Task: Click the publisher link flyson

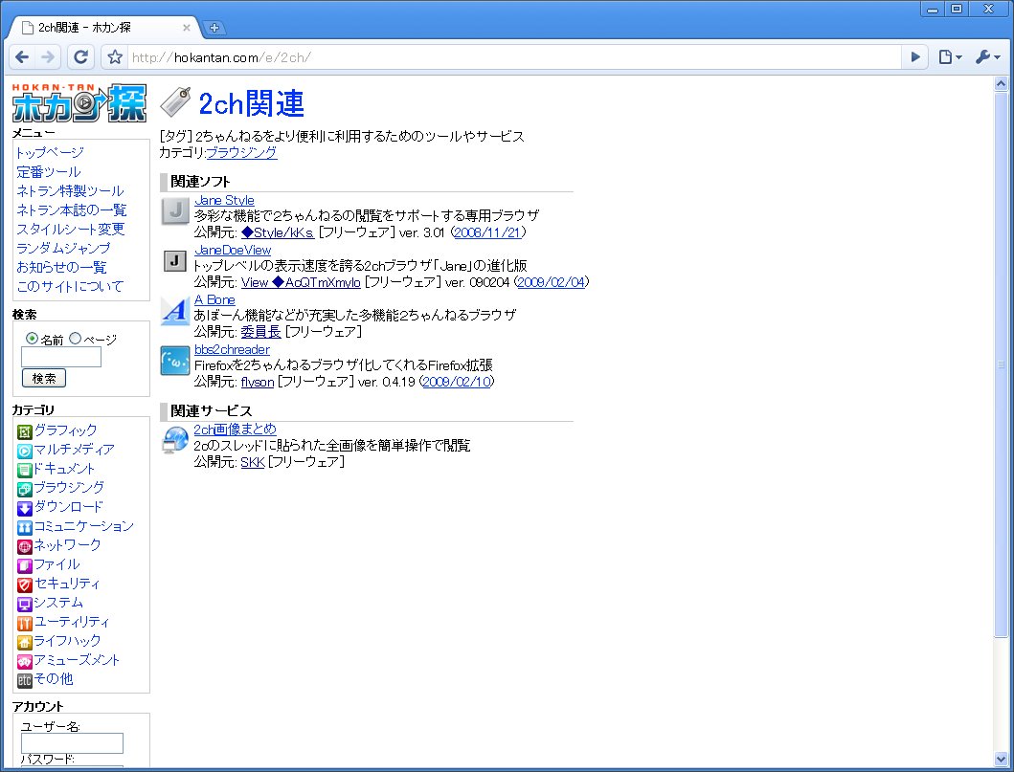Action: click(258, 382)
